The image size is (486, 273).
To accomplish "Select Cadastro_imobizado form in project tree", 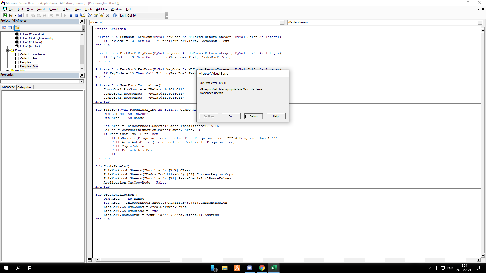I will [x=32, y=54].
